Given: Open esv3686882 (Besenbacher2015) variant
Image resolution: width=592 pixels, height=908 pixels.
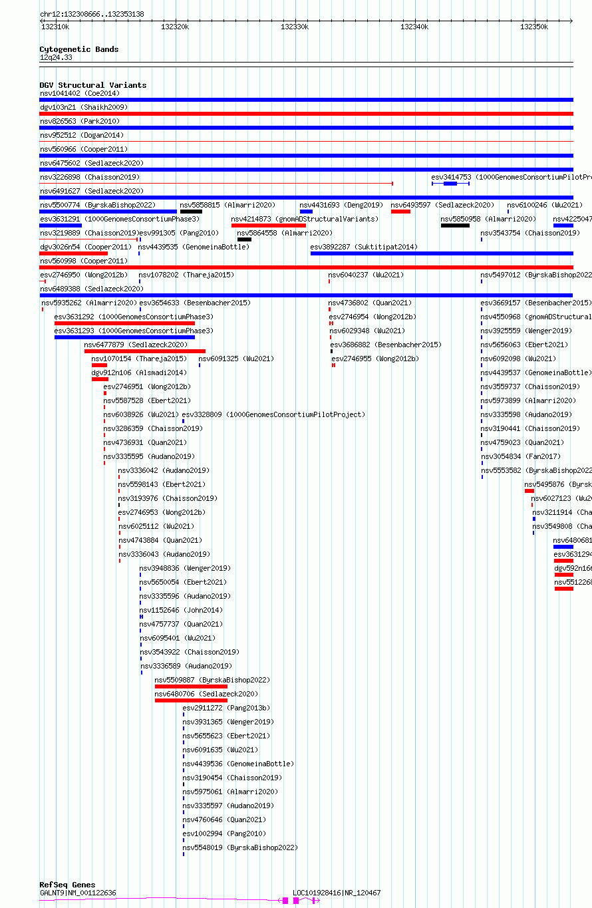Looking at the screenshot, I should tap(386, 345).
